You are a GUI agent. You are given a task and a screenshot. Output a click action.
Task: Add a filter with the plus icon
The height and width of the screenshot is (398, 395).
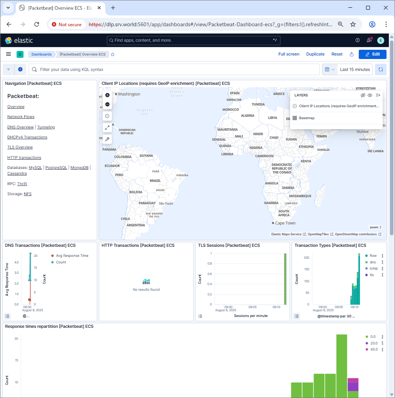pyautogui.click(x=20, y=69)
